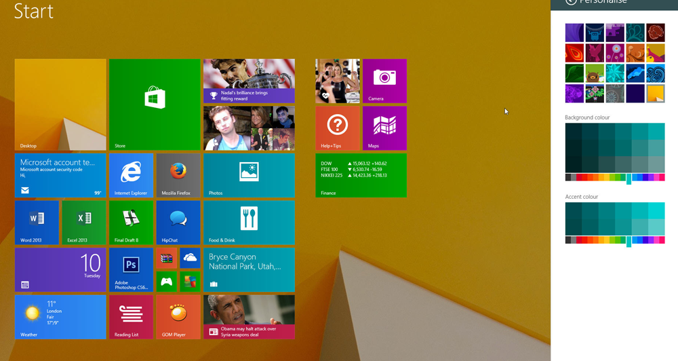The image size is (678, 361).
Task: Open the Final Draft 8 tile
Action: point(131,223)
